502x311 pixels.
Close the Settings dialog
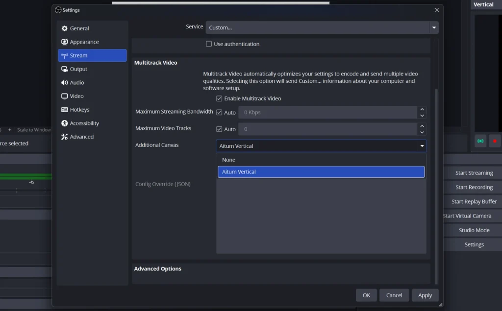click(x=436, y=10)
